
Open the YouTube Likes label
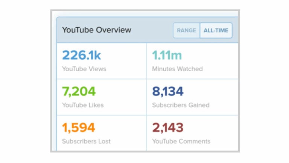(83, 105)
